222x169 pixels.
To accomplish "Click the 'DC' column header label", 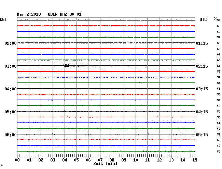I will click(x=215, y=18).
